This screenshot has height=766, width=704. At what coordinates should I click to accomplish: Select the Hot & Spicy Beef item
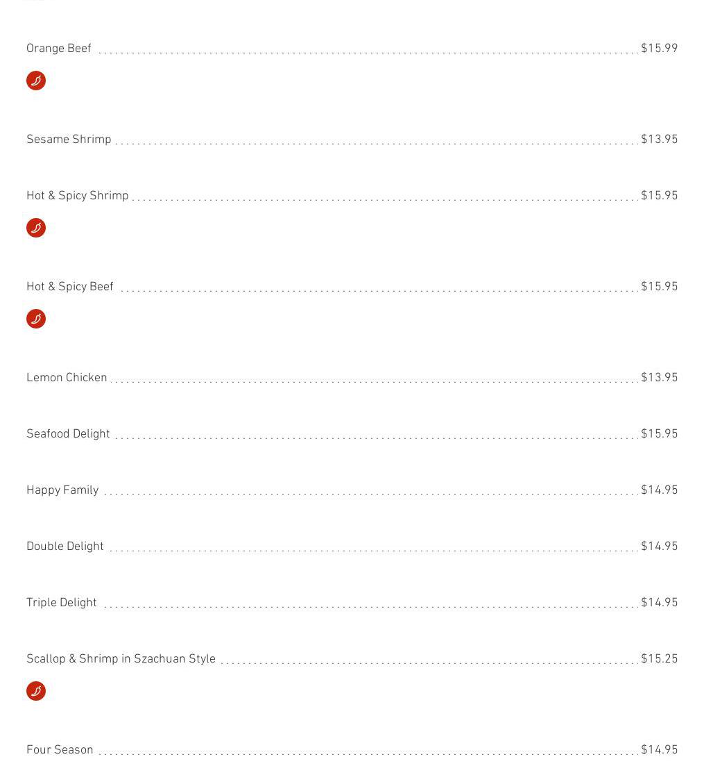tap(69, 287)
